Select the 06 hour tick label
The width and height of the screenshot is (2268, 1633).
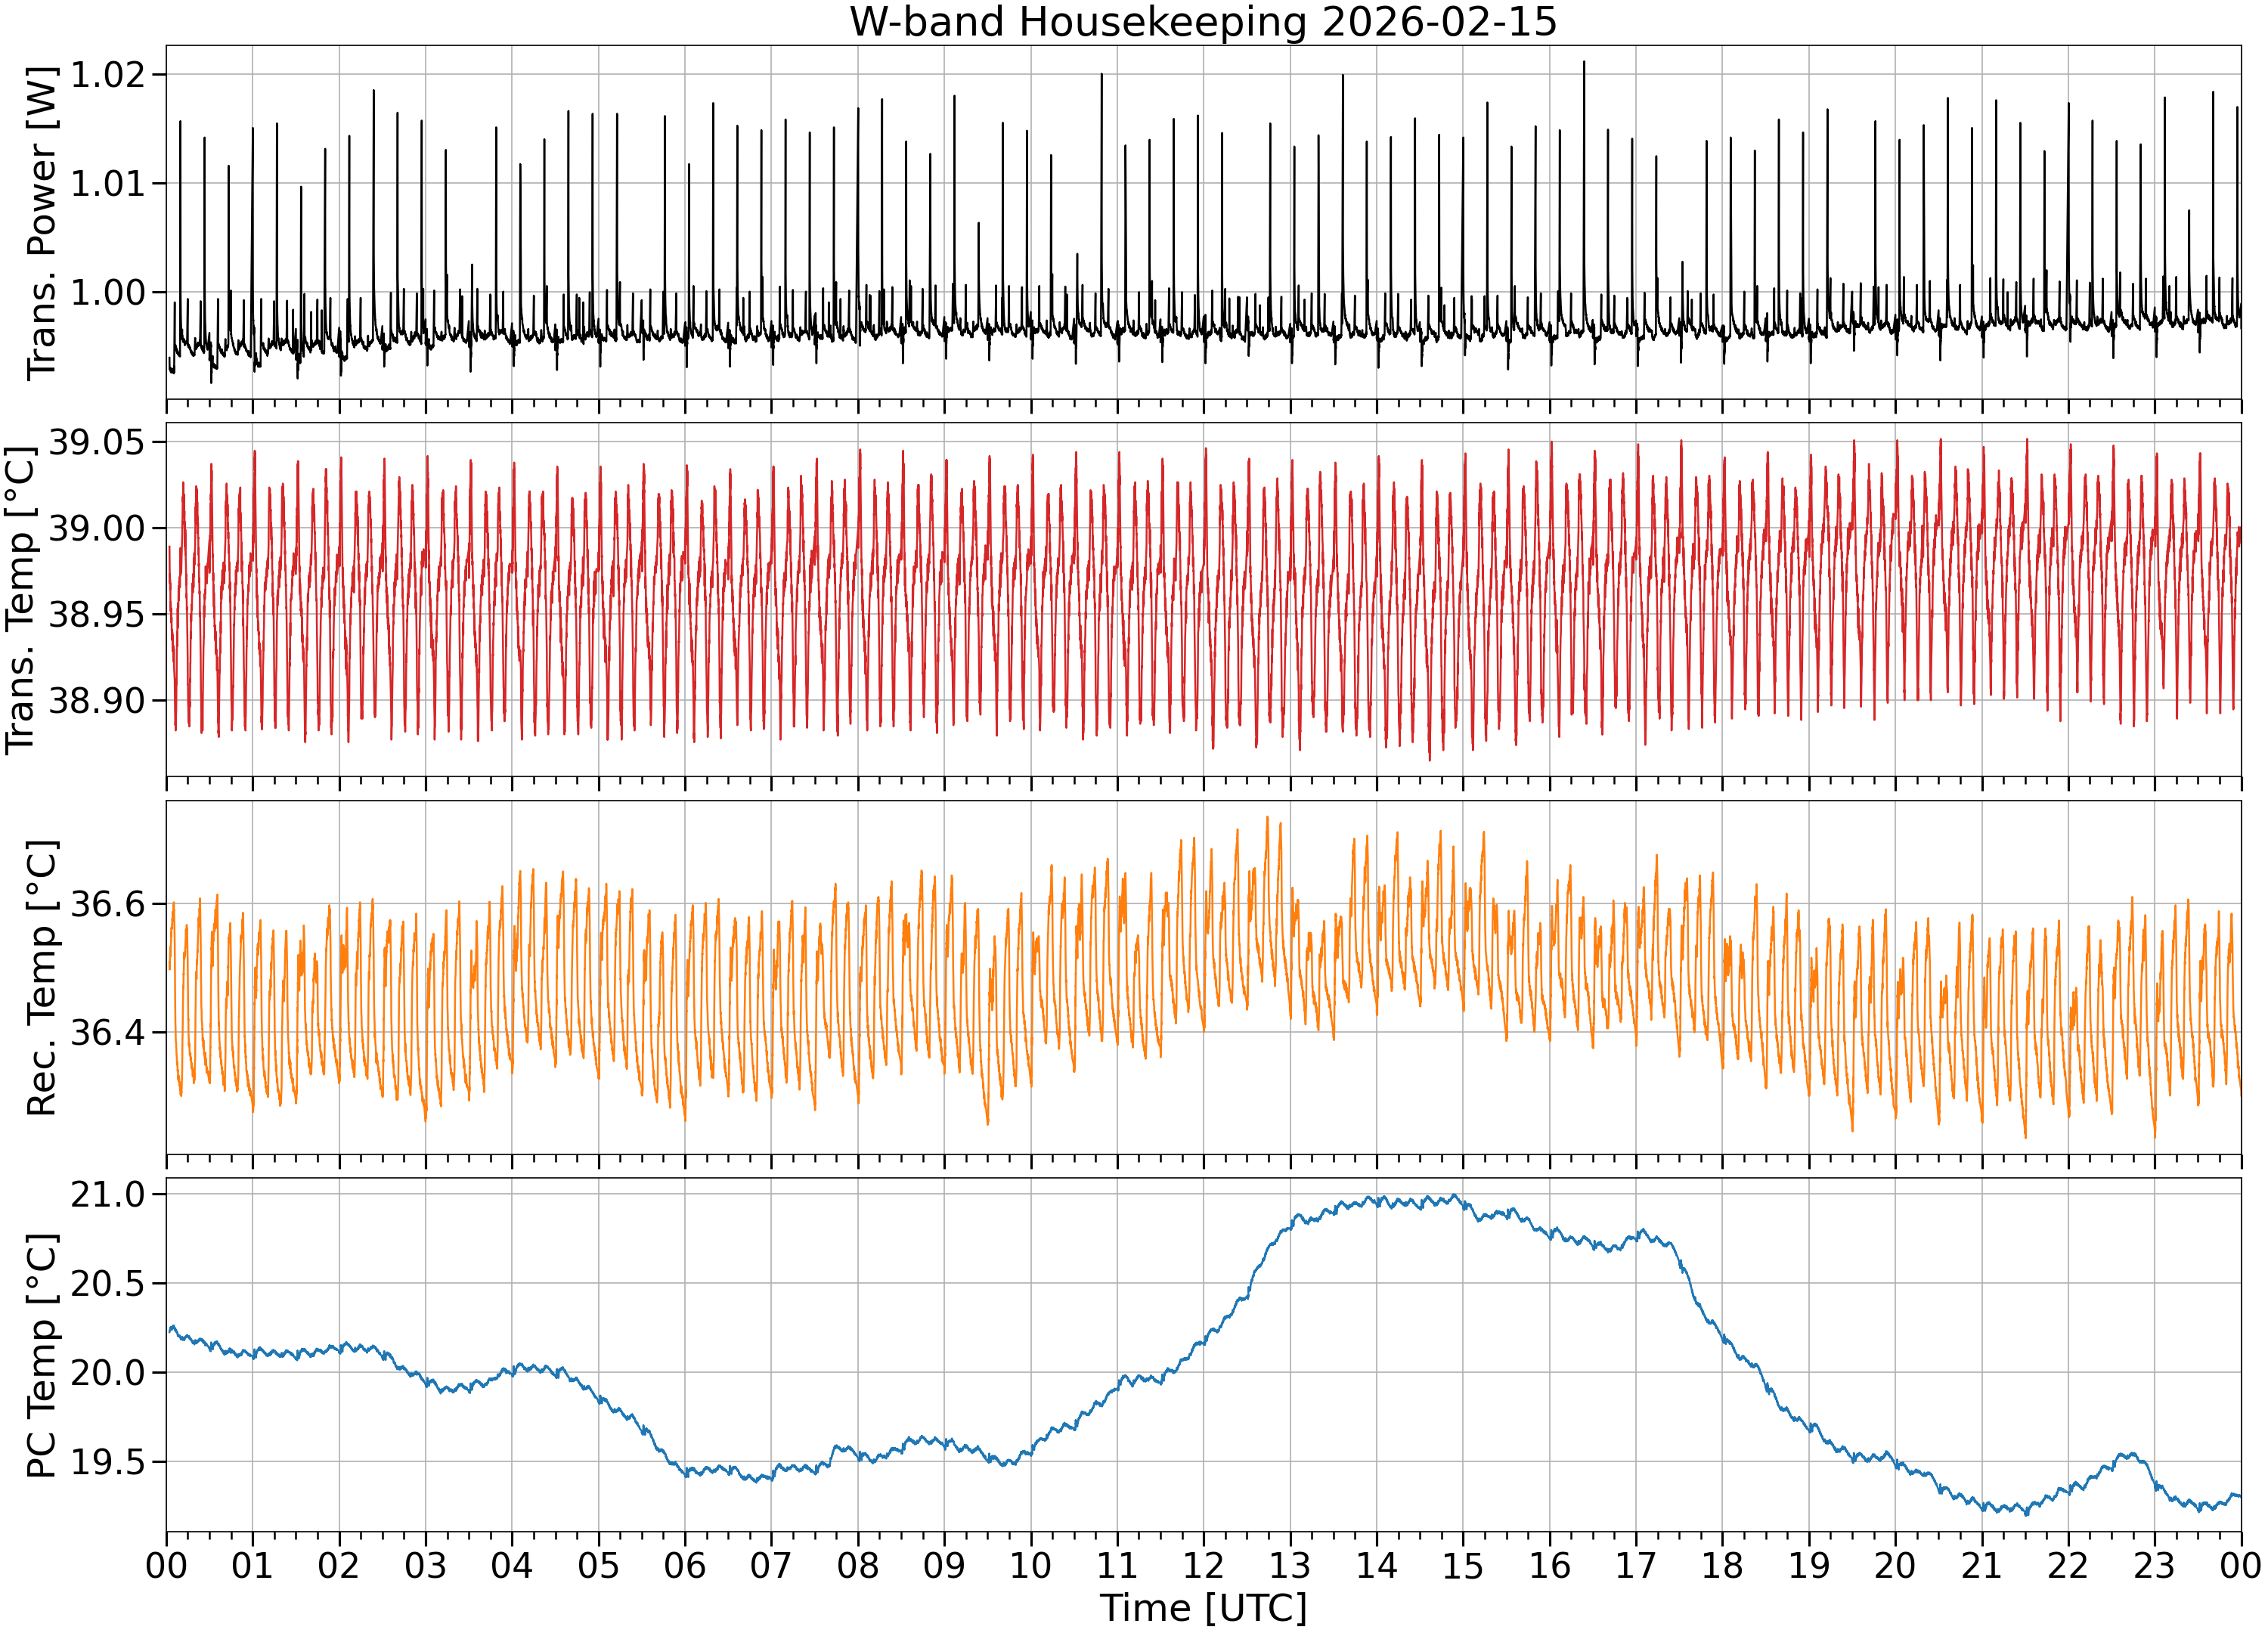click(685, 1565)
